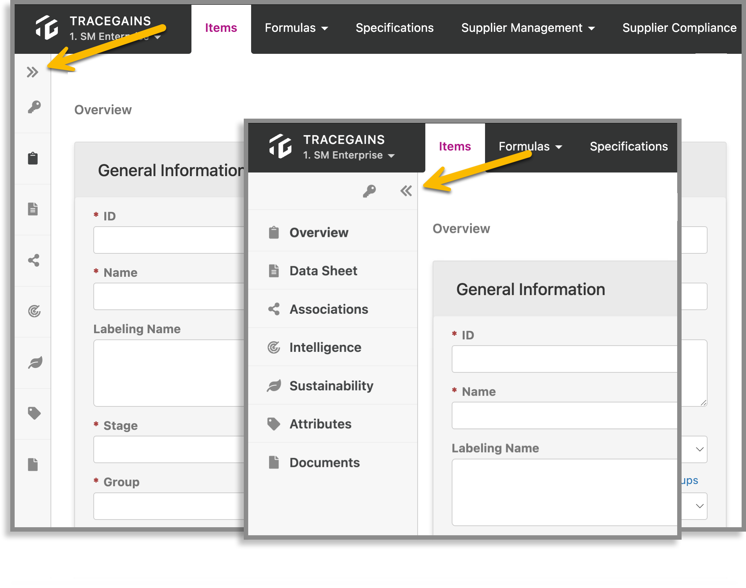Click Overview heading in front window
Screen dimensions: 746x588
point(461,228)
